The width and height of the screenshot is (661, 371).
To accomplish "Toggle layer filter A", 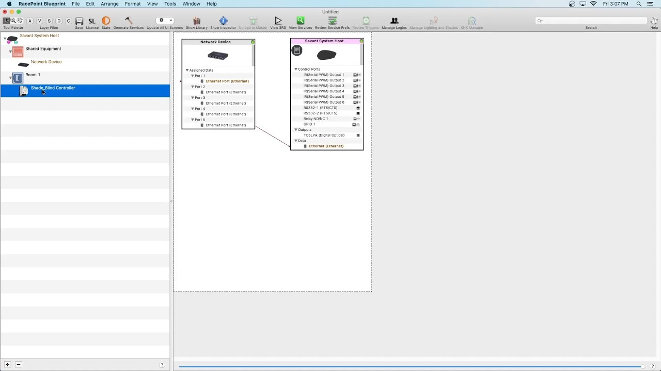I will (29, 21).
